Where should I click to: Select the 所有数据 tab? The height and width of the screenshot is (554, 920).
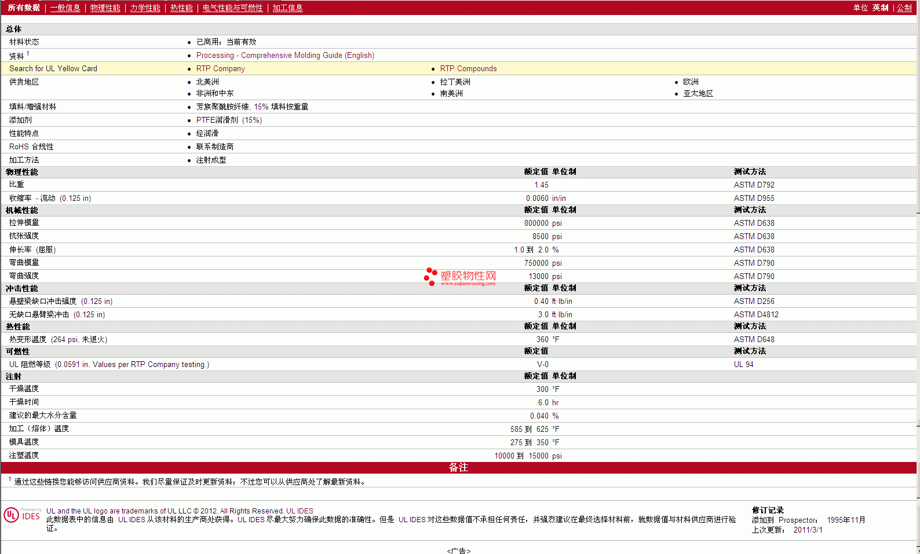[x=24, y=8]
